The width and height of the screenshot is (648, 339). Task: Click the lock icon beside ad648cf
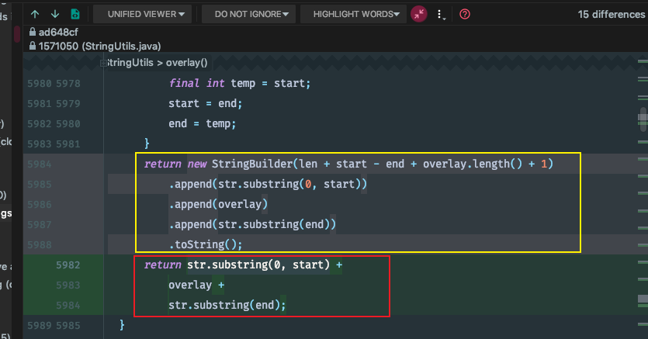(x=32, y=33)
